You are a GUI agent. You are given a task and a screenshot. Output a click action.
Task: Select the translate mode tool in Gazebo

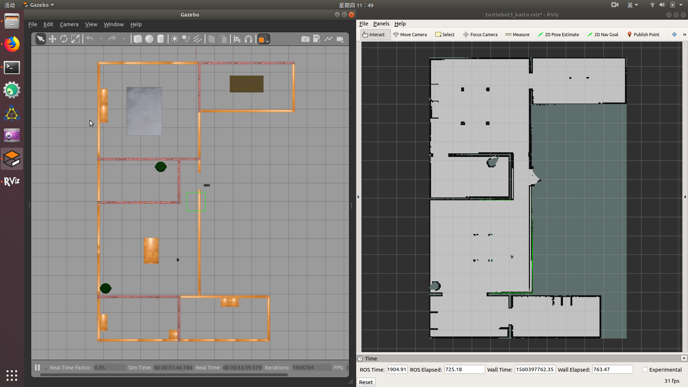click(52, 39)
